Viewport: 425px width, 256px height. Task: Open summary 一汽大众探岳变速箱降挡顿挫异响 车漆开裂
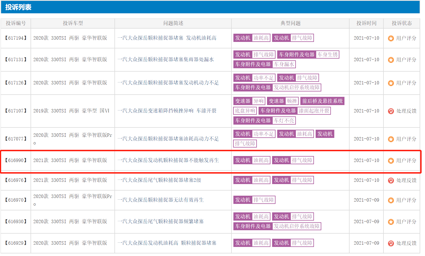[167, 111]
